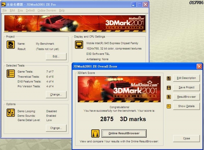The height and width of the screenshot is (150, 204).
Task: Click 'Antialiasing: None' text
Action: [x=97, y=59]
